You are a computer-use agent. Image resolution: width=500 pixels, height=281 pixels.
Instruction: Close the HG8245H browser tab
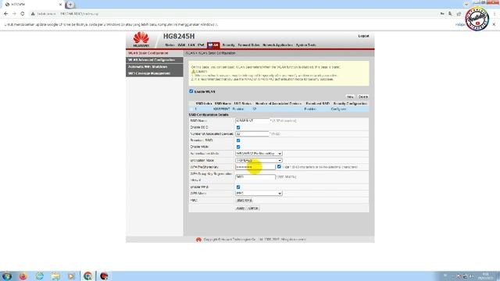[x=60, y=5]
